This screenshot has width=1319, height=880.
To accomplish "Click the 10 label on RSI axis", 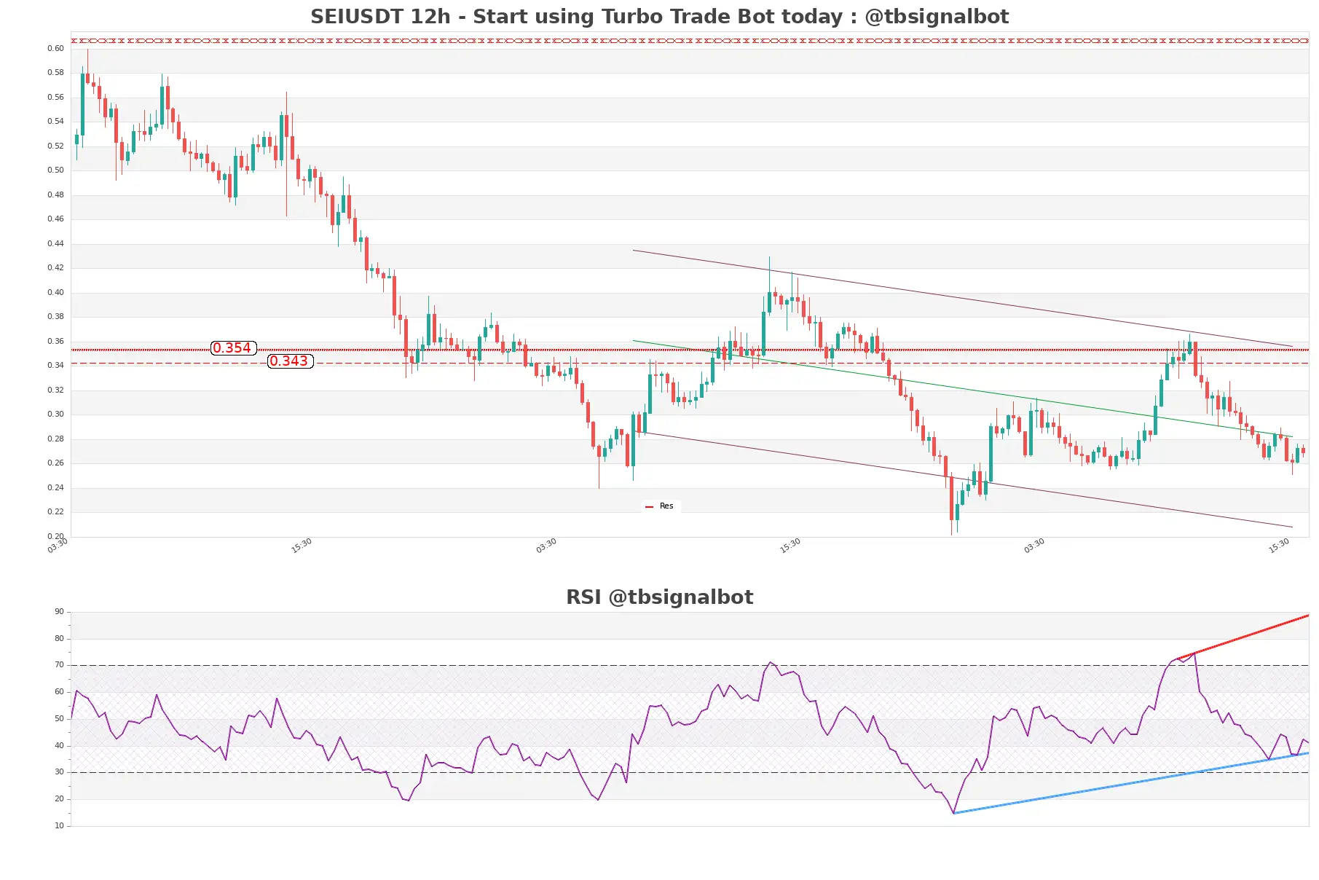I will 59,825.
